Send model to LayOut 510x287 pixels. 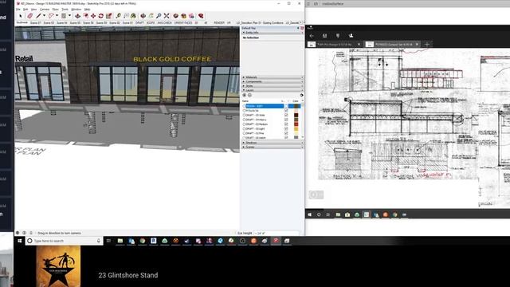(x=191, y=16)
